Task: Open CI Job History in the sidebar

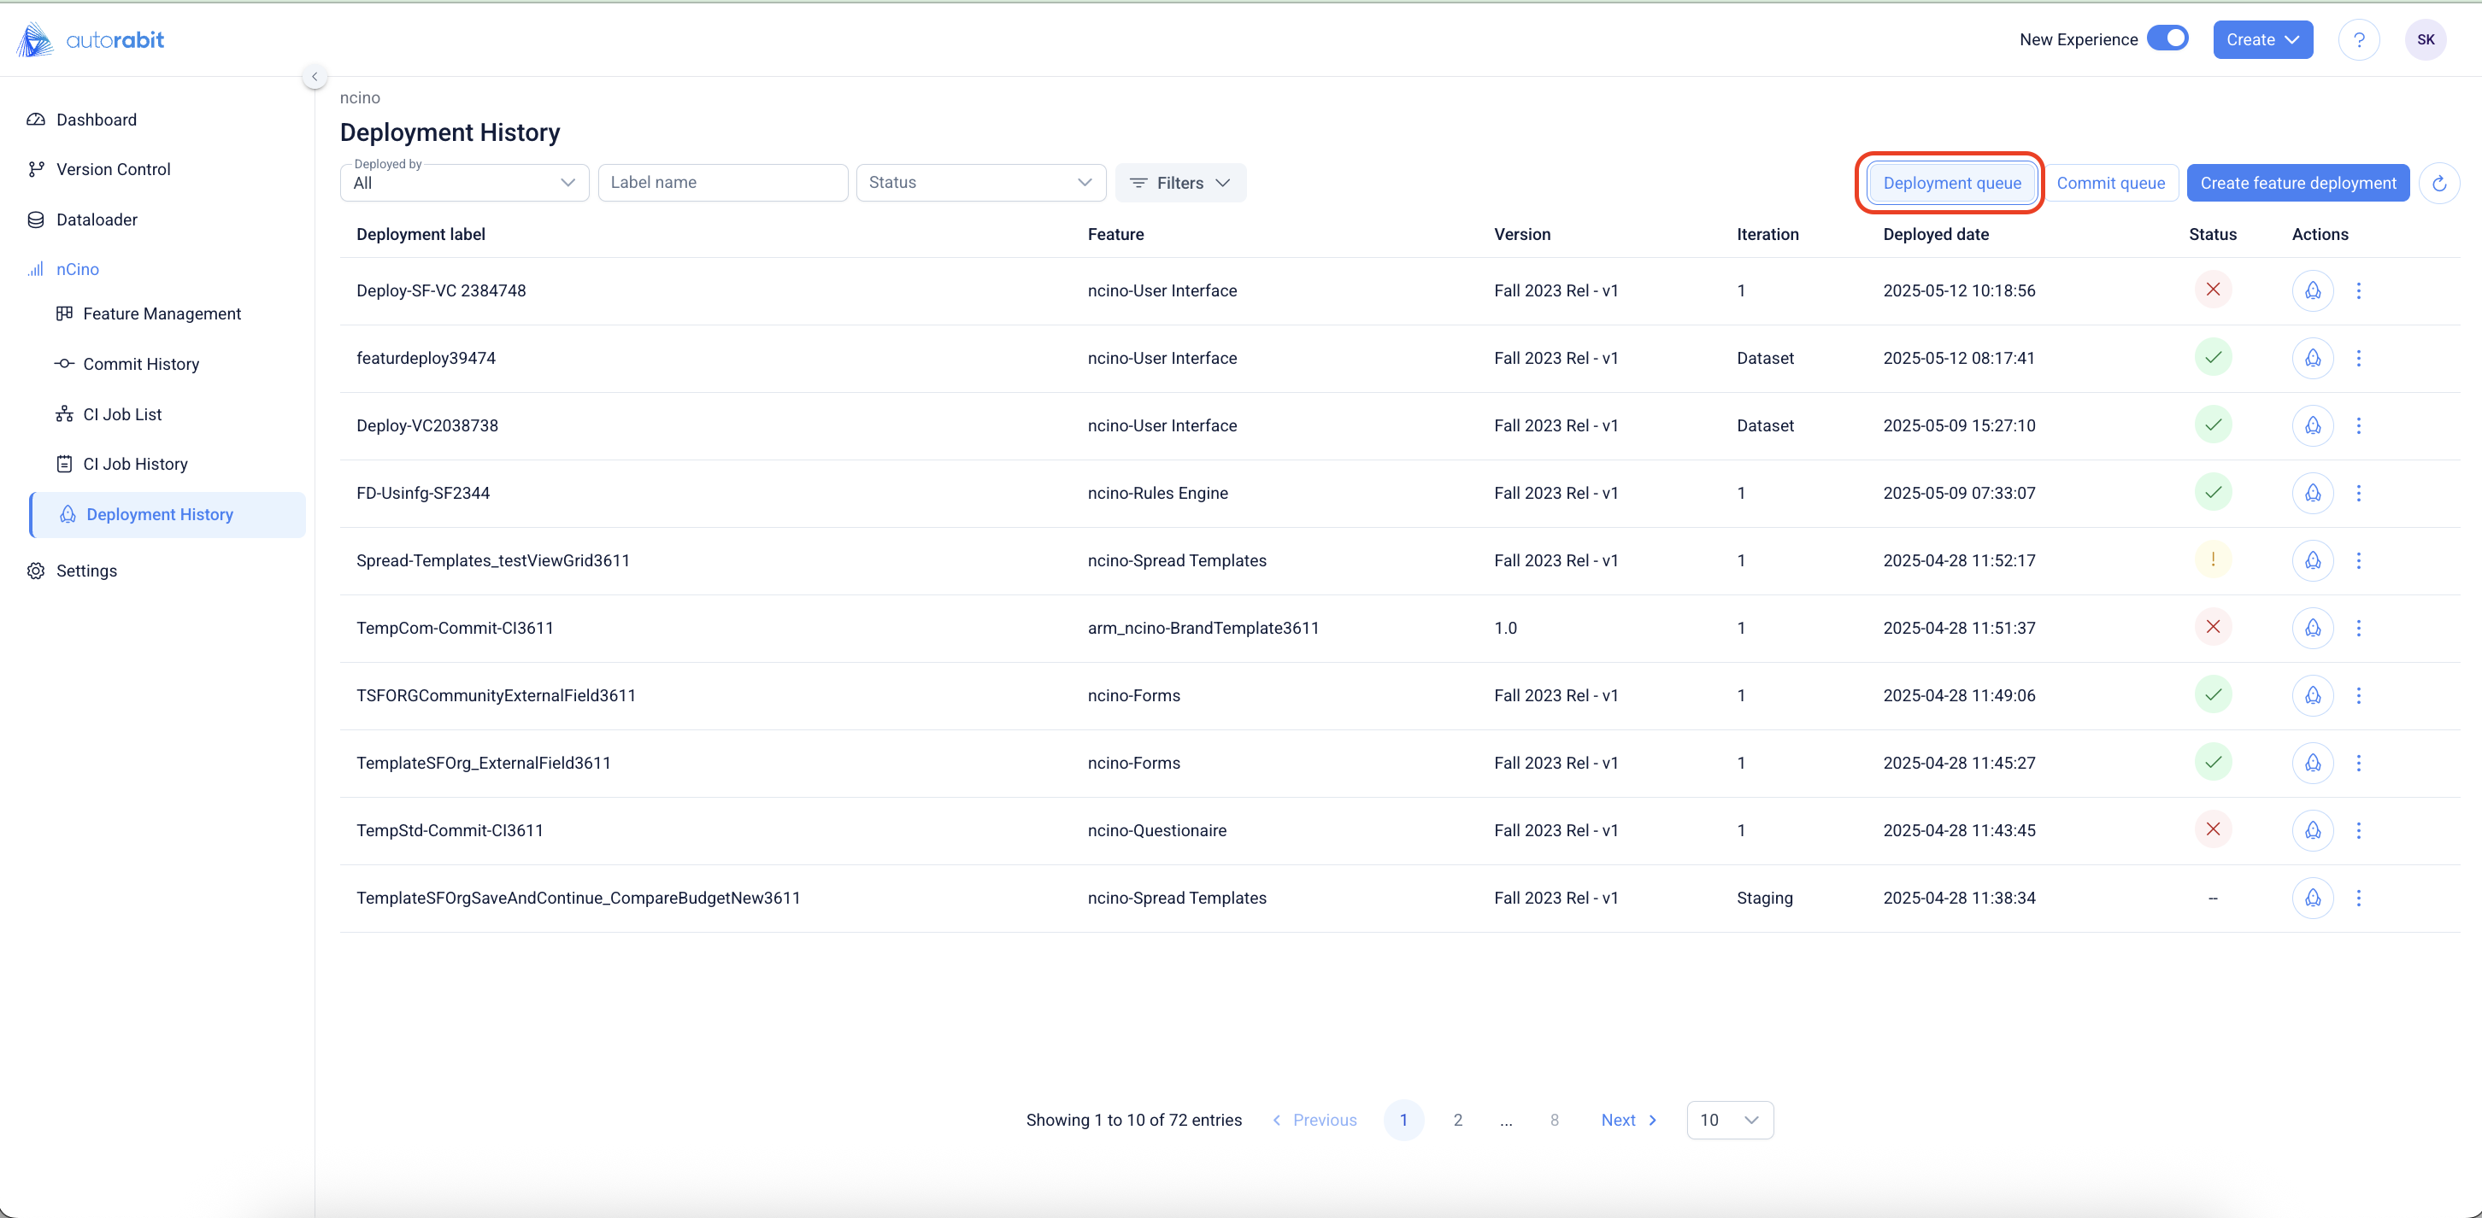Action: 135,464
